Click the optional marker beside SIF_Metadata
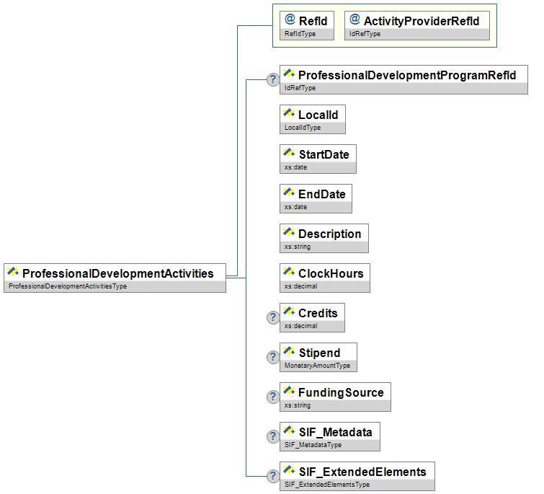This screenshot has width=544, height=494. click(273, 436)
